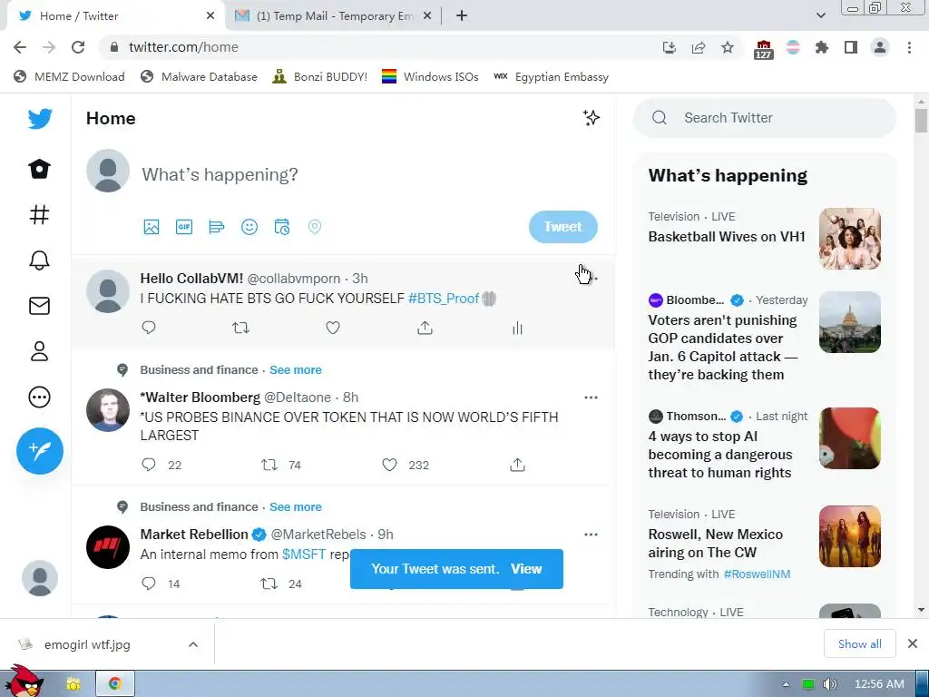This screenshot has height=697, width=929.
Task: Retweet the Hello CollabVM! tweet
Action: pyautogui.click(x=240, y=328)
